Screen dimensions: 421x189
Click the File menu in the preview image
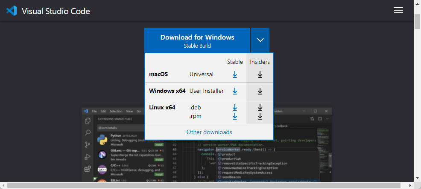click(94, 111)
